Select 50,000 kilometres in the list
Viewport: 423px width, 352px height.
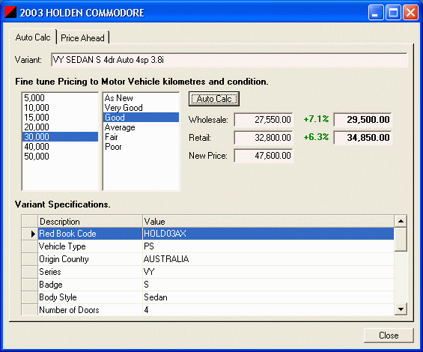[x=60, y=156]
